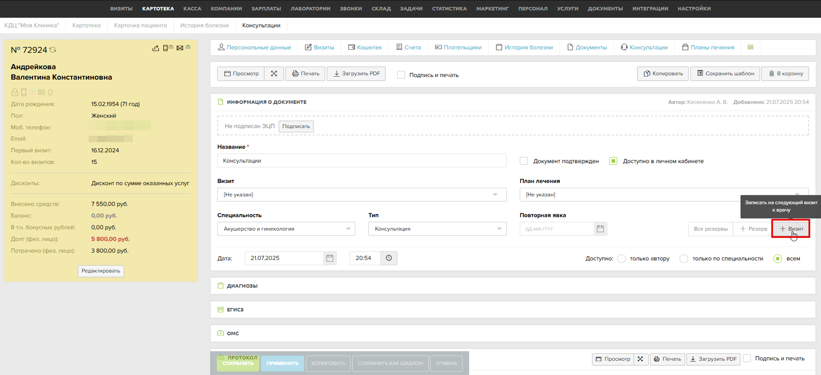Click the faded ID card icon under patient name

(x=42, y=92)
